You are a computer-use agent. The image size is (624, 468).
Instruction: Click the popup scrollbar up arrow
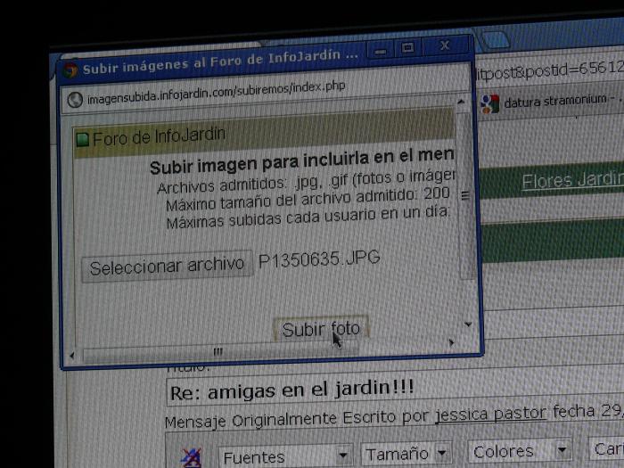click(x=461, y=102)
